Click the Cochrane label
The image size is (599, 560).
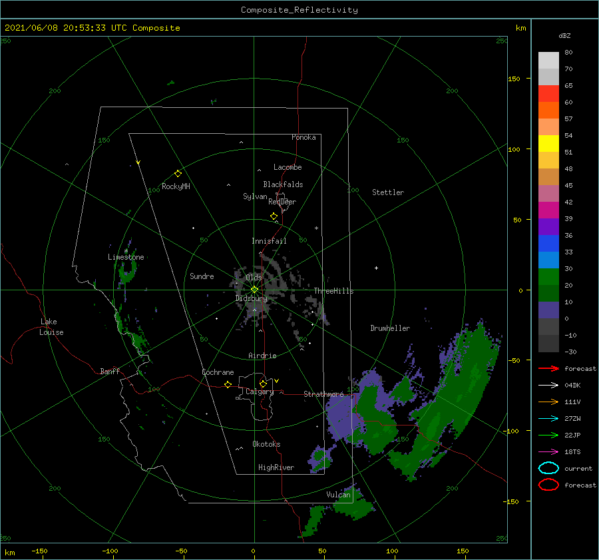[x=218, y=372]
